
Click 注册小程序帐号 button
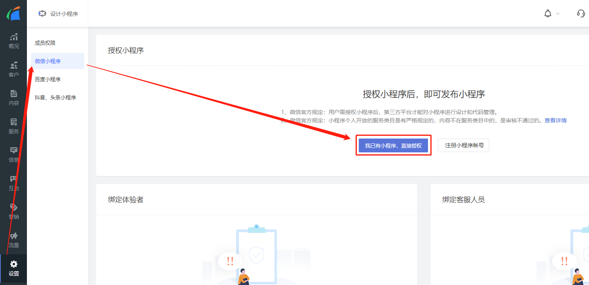coord(464,145)
